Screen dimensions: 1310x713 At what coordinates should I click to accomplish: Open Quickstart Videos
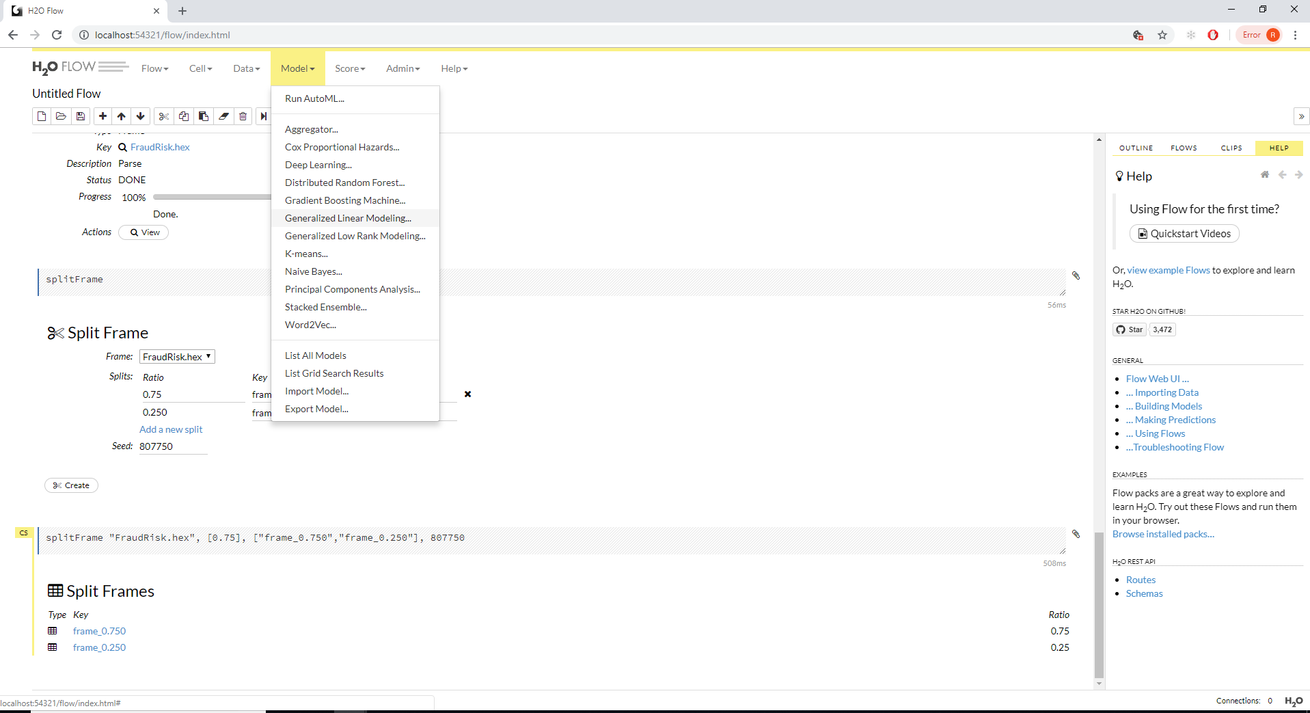tap(1184, 234)
